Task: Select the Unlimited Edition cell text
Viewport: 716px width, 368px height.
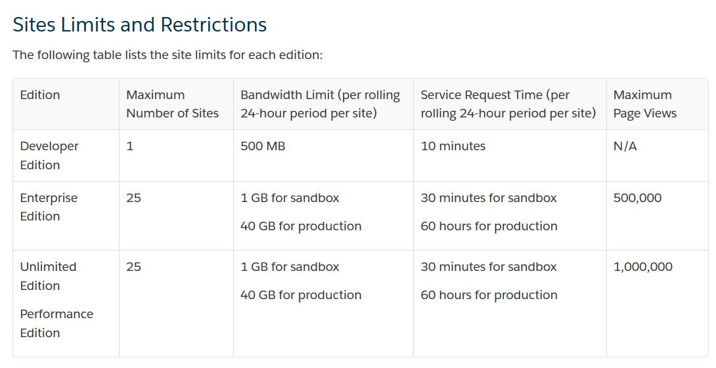Action: coord(48,276)
